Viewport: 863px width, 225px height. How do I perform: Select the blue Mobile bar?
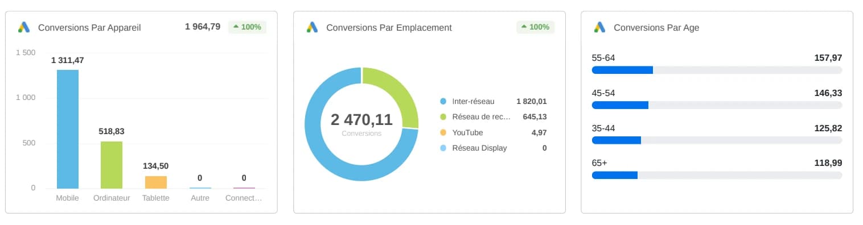[x=68, y=129]
